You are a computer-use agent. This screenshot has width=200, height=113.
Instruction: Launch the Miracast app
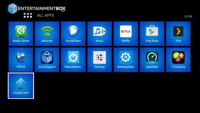(x=47, y=34)
